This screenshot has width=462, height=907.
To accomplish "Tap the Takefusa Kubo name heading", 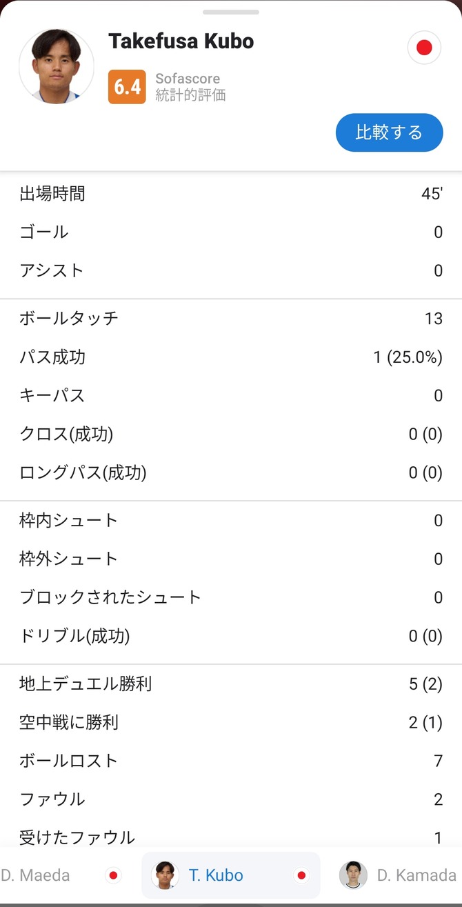I will pos(181,41).
